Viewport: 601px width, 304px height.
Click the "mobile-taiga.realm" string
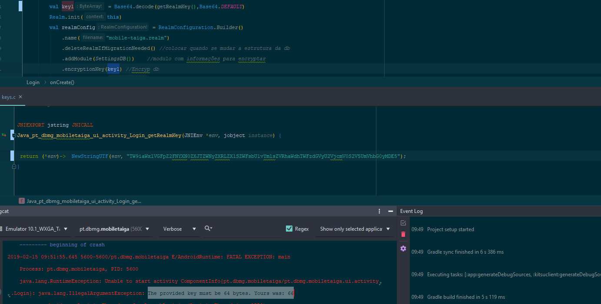point(137,38)
